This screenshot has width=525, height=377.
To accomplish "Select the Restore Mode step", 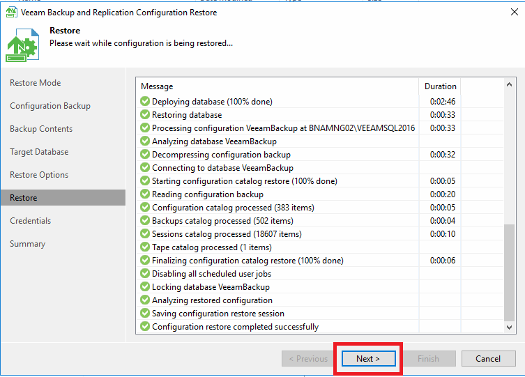I will (x=35, y=83).
